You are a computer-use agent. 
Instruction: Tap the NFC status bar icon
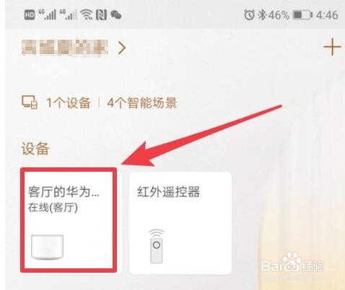(101, 15)
